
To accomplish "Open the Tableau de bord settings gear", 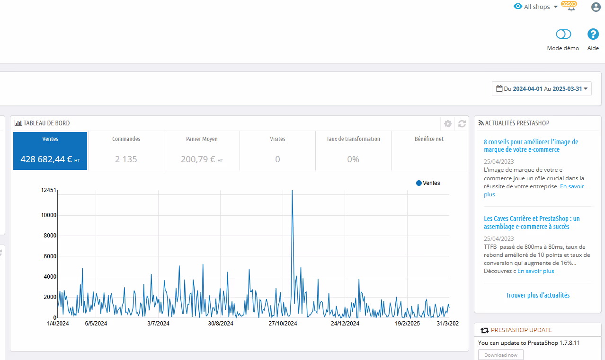I will pyautogui.click(x=448, y=123).
